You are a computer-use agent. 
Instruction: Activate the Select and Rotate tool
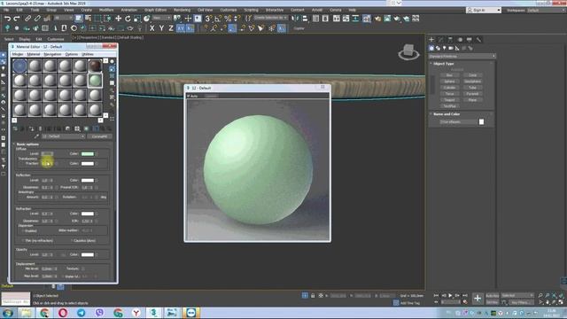pyautogui.click(x=128, y=18)
